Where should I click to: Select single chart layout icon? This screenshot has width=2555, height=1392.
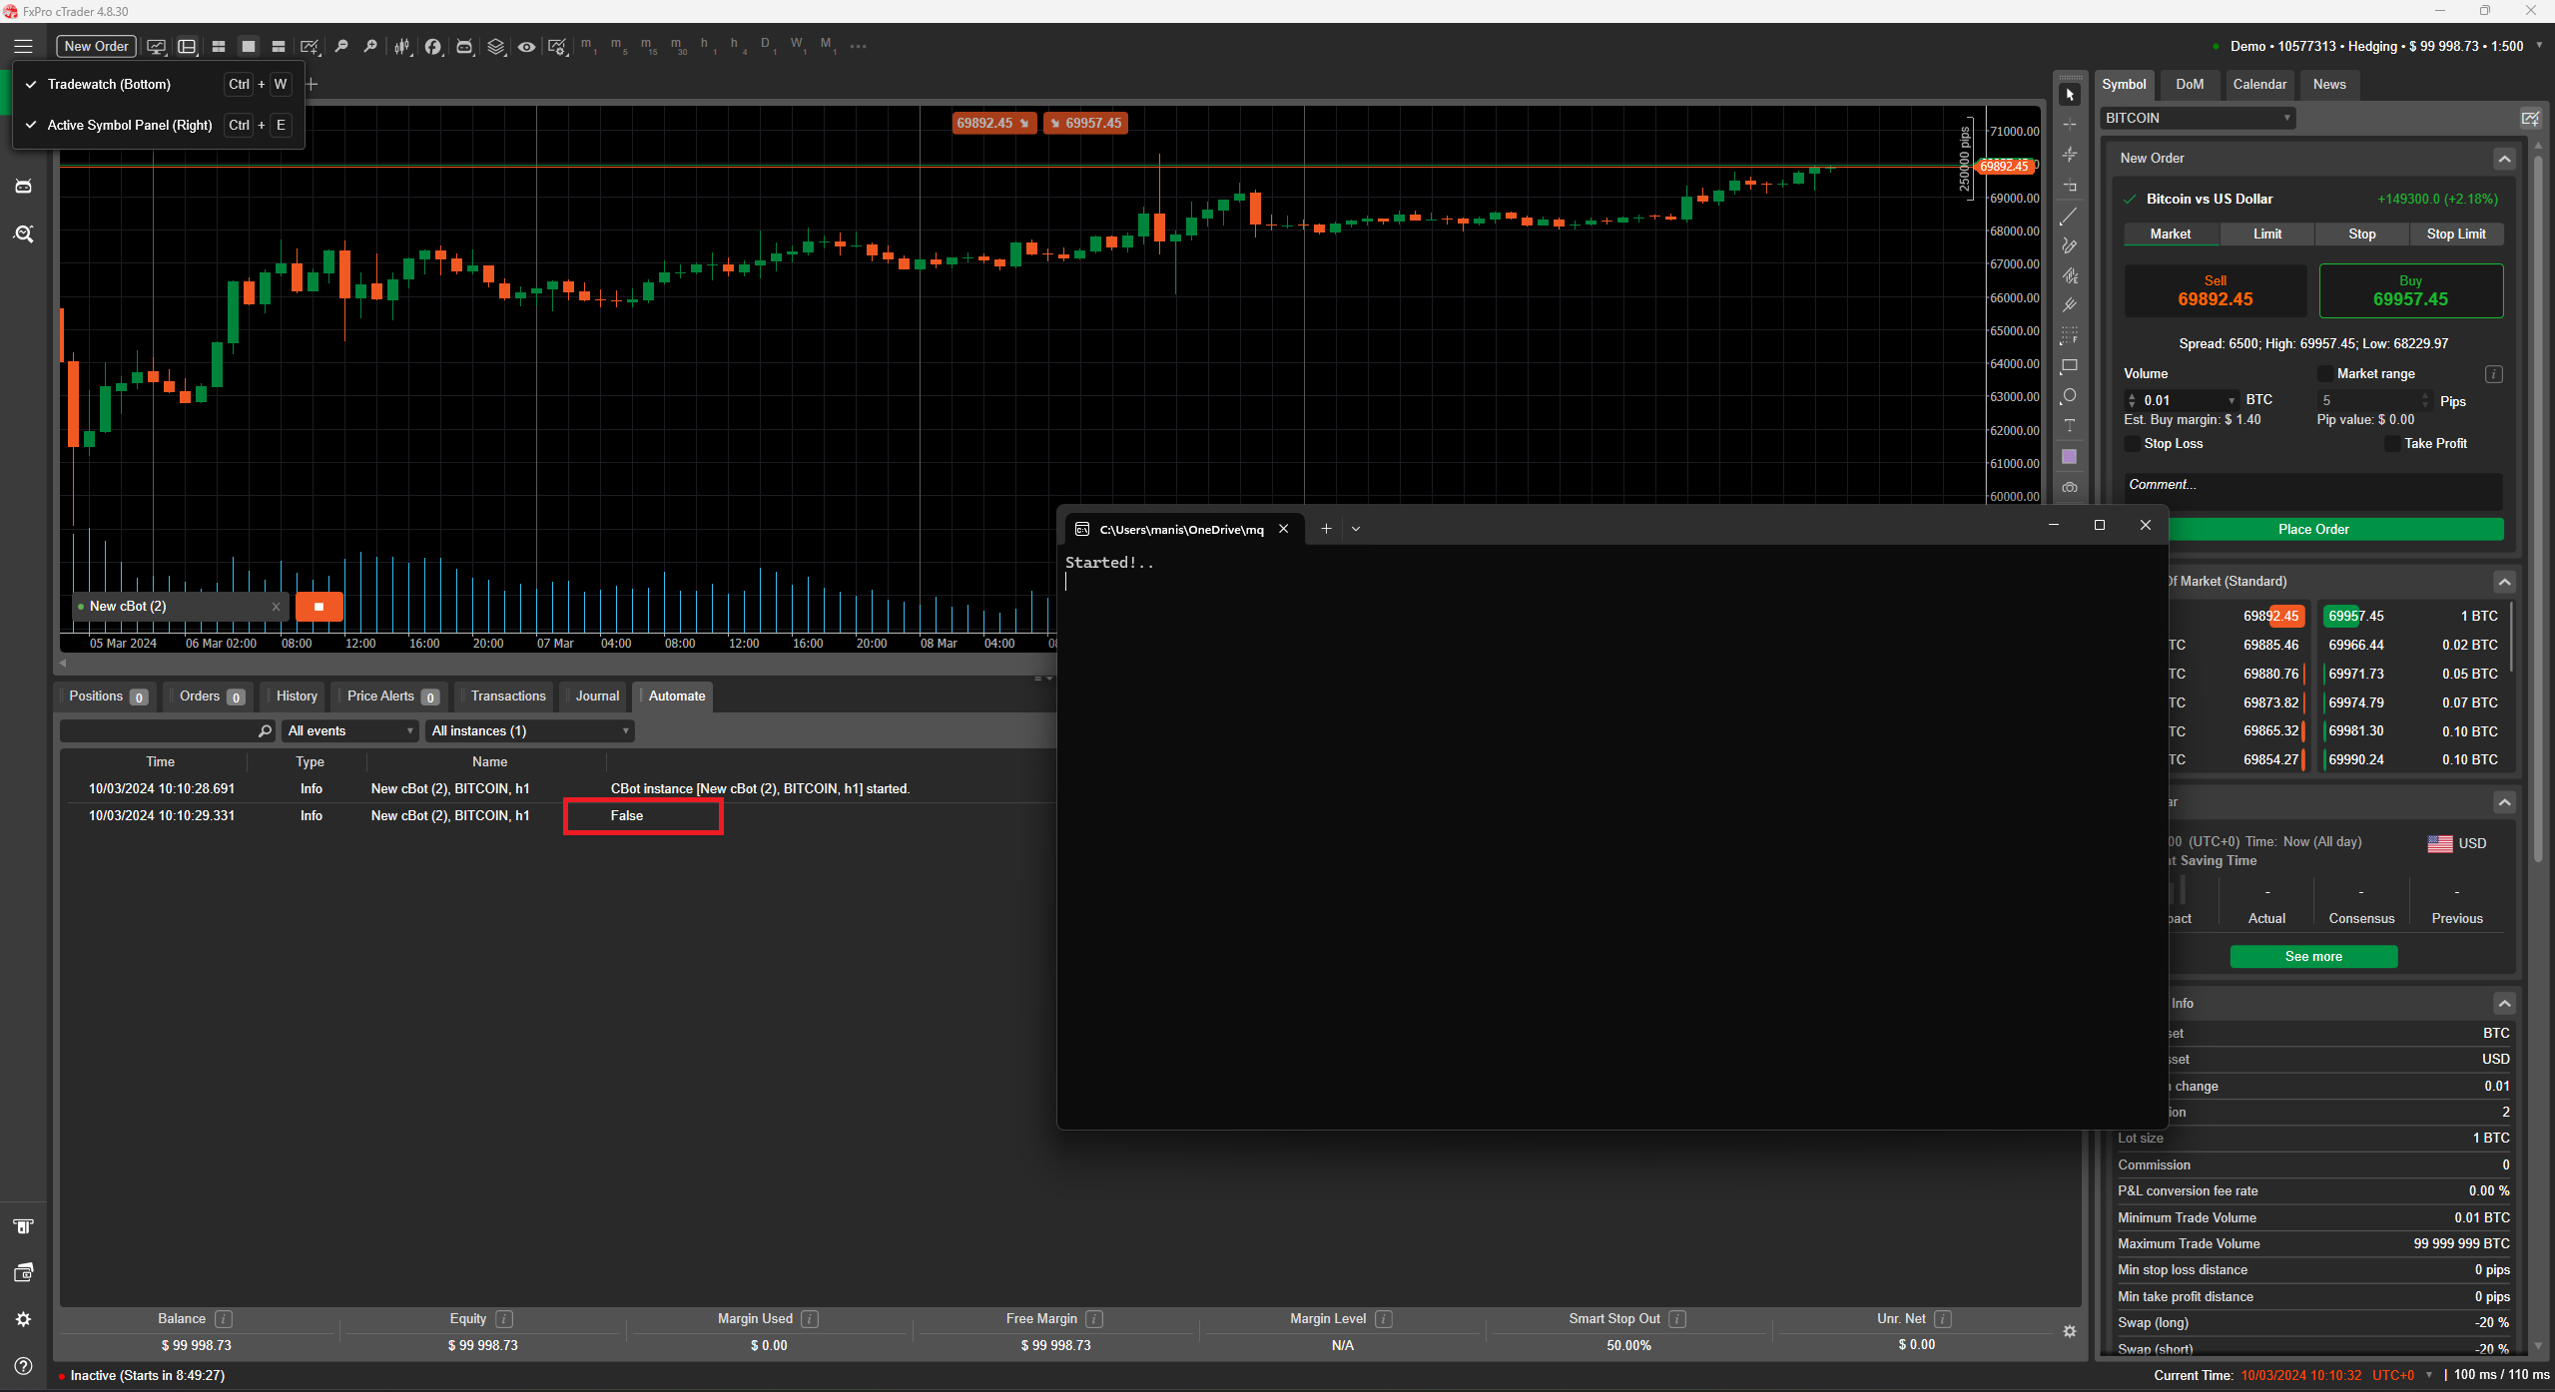[249, 46]
